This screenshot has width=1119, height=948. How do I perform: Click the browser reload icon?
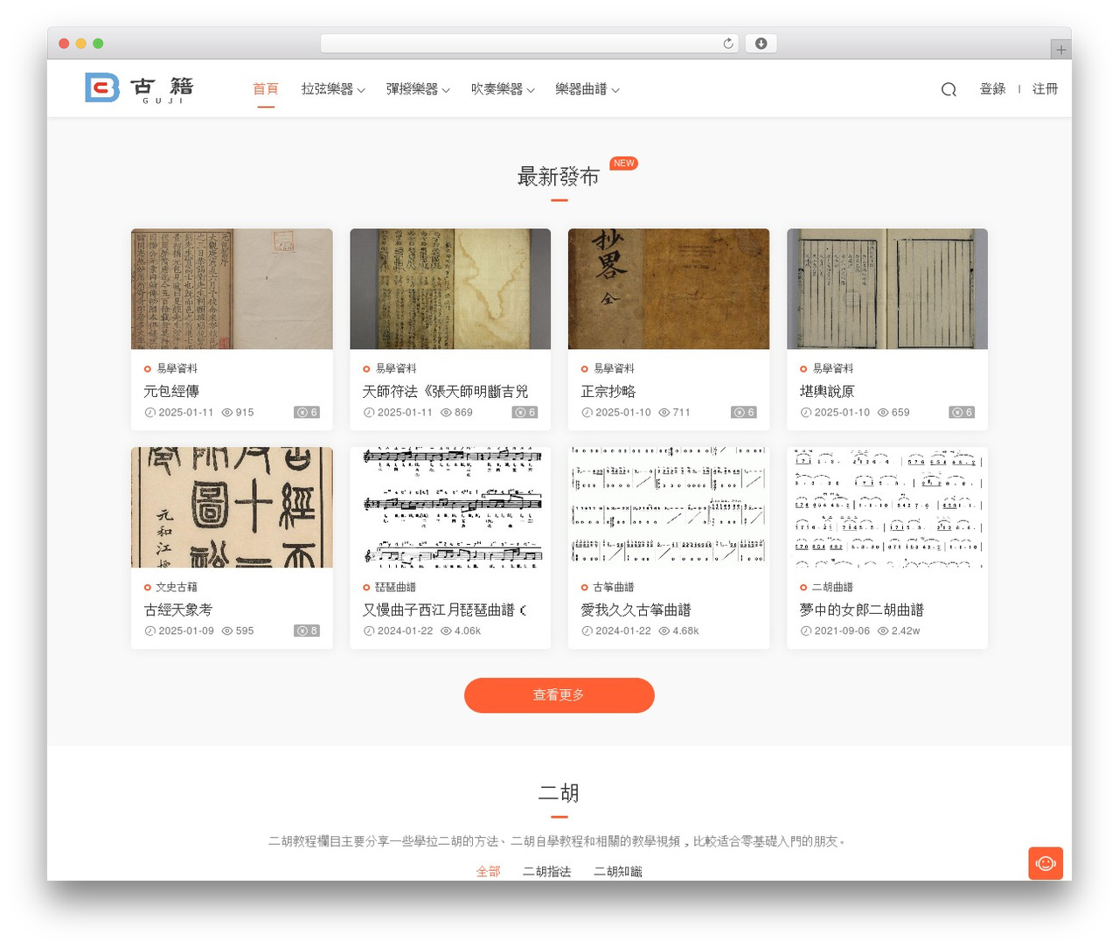click(727, 44)
